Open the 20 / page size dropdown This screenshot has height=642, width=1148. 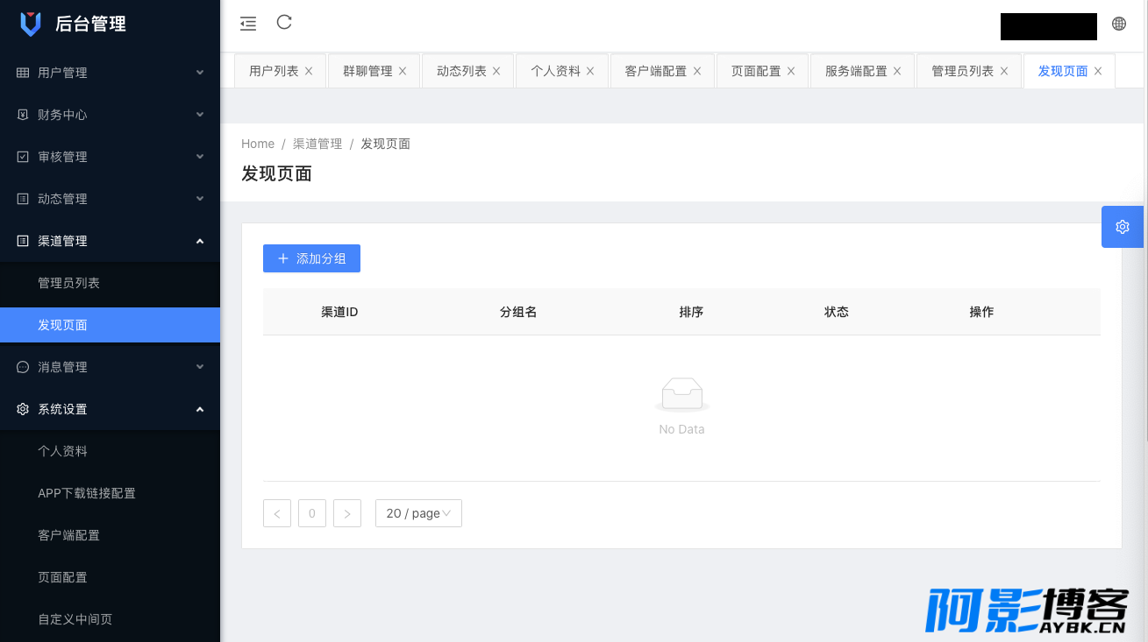(418, 513)
